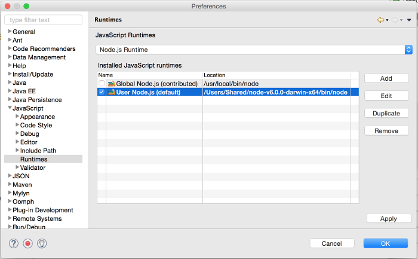Image resolution: width=418 pixels, height=259 pixels.
Task: Select the Global Node.js (contributed) row name
Action: click(x=156, y=84)
